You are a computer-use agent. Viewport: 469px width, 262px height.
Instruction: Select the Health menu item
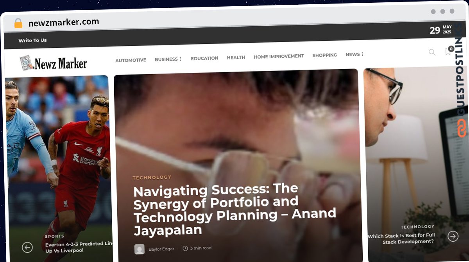(x=236, y=57)
